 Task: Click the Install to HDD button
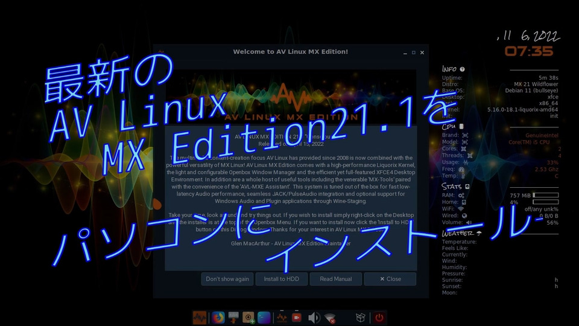coord(282,279)
